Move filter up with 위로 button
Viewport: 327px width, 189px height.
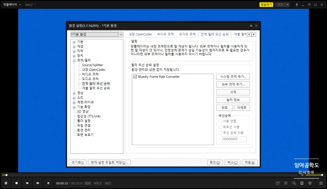(x=225, y=108)
